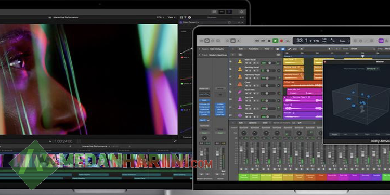The width and height of the screenshot is (390, 195).
Task: Click the Main Vocal track icon
Action: coord(240,61)
